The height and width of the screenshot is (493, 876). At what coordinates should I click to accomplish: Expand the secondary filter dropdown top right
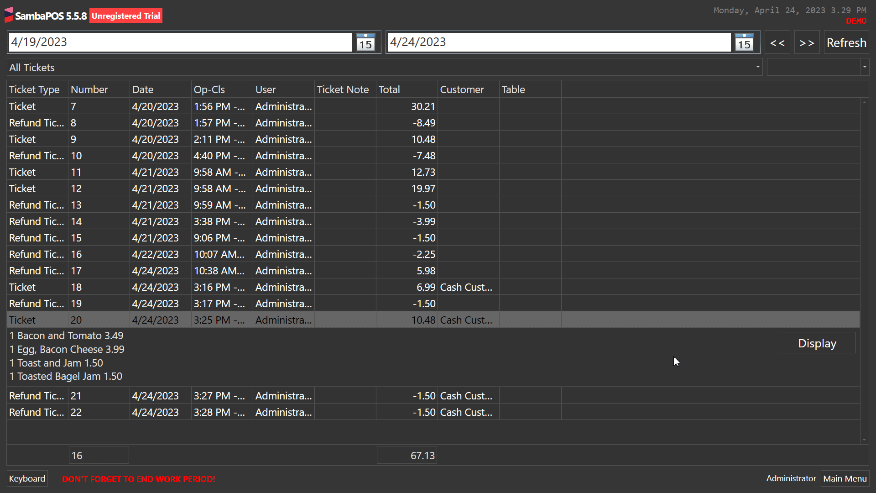click(865, 68)
